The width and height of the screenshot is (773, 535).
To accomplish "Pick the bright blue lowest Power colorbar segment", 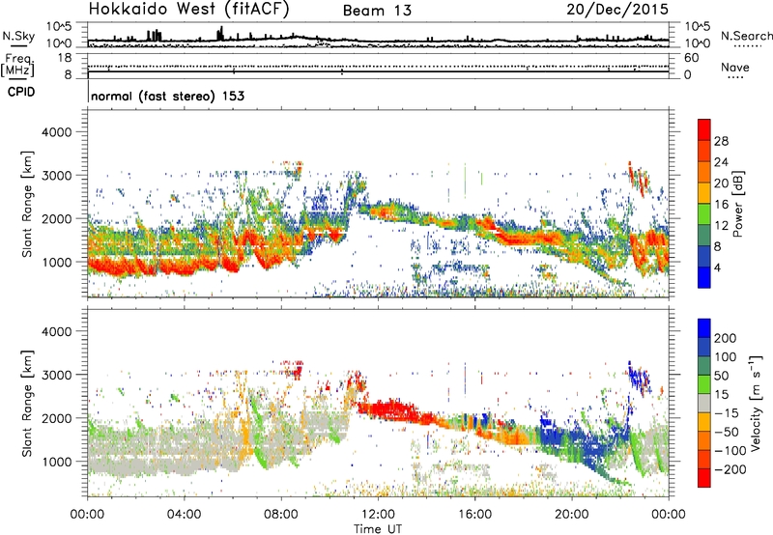I will point(704,277).
